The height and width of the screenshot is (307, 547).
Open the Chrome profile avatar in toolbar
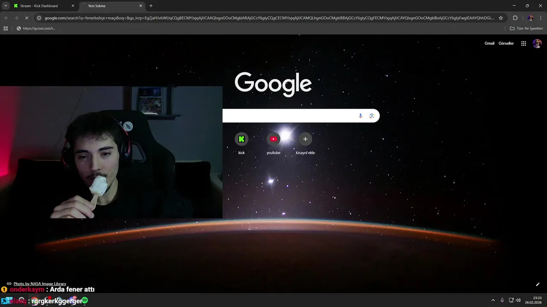coord(530,18)
